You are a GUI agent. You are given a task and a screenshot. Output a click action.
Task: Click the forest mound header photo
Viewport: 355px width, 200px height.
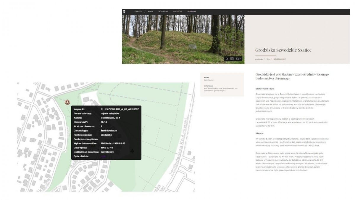point(177,36)
